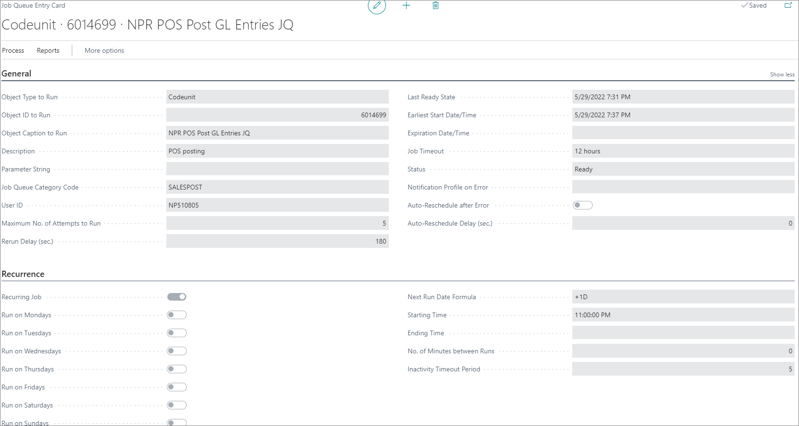Collapse the General section header
Image resolution: width=799 pixels, height=426 pixels.
[17, 74]
